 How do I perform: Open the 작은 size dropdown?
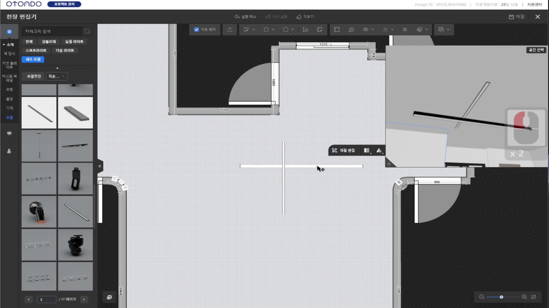point(57,76)
